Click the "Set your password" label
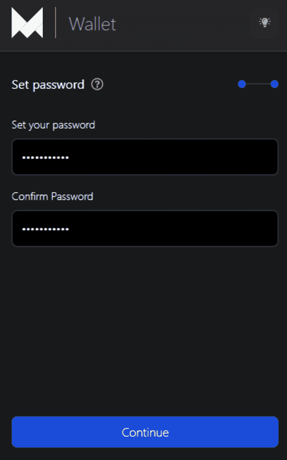 tap(53, 125)
